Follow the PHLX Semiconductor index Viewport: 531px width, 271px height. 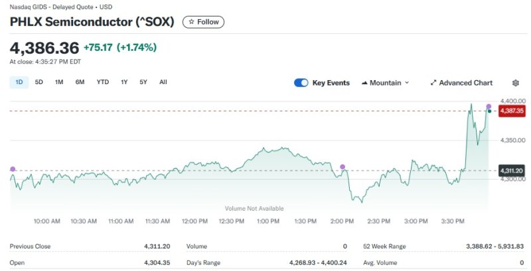point(203,22)
